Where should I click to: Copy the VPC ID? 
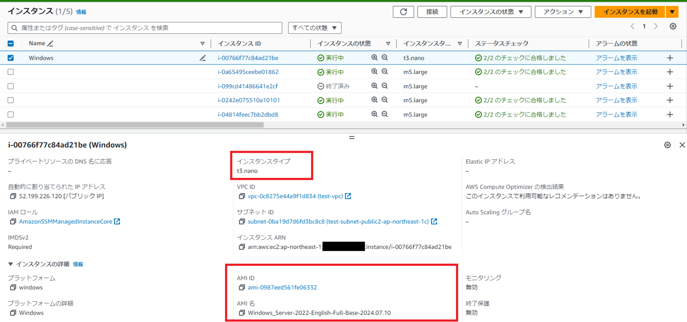click(x=242, y=196)
